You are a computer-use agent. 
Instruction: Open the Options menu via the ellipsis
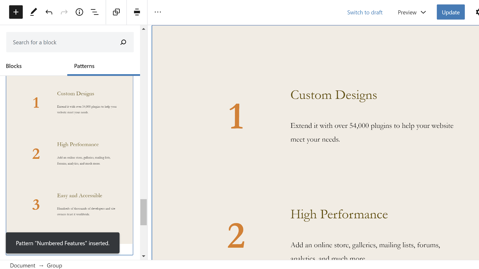(158, 12)
